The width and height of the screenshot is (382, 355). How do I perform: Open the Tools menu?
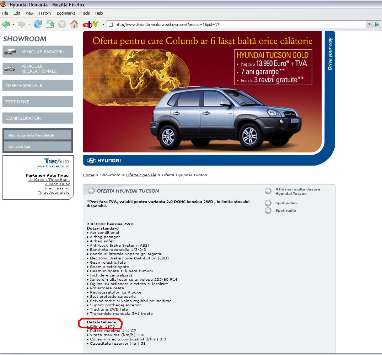pos(85,13)
